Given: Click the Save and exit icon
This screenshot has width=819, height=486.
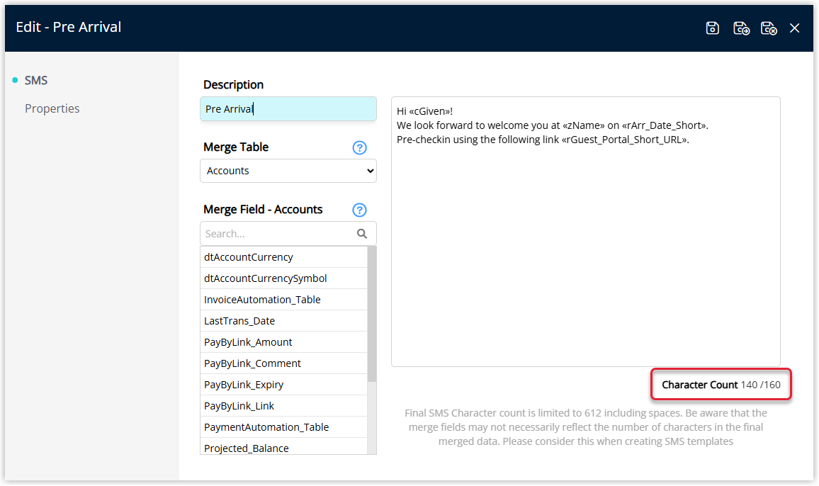Looking at the screenshot, I should tap(768, 28).
